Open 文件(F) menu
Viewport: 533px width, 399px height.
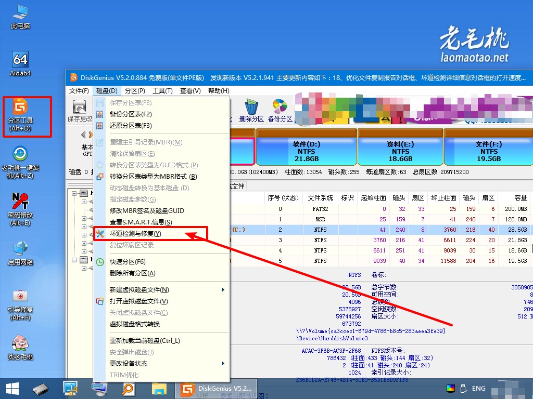(79, 91)
